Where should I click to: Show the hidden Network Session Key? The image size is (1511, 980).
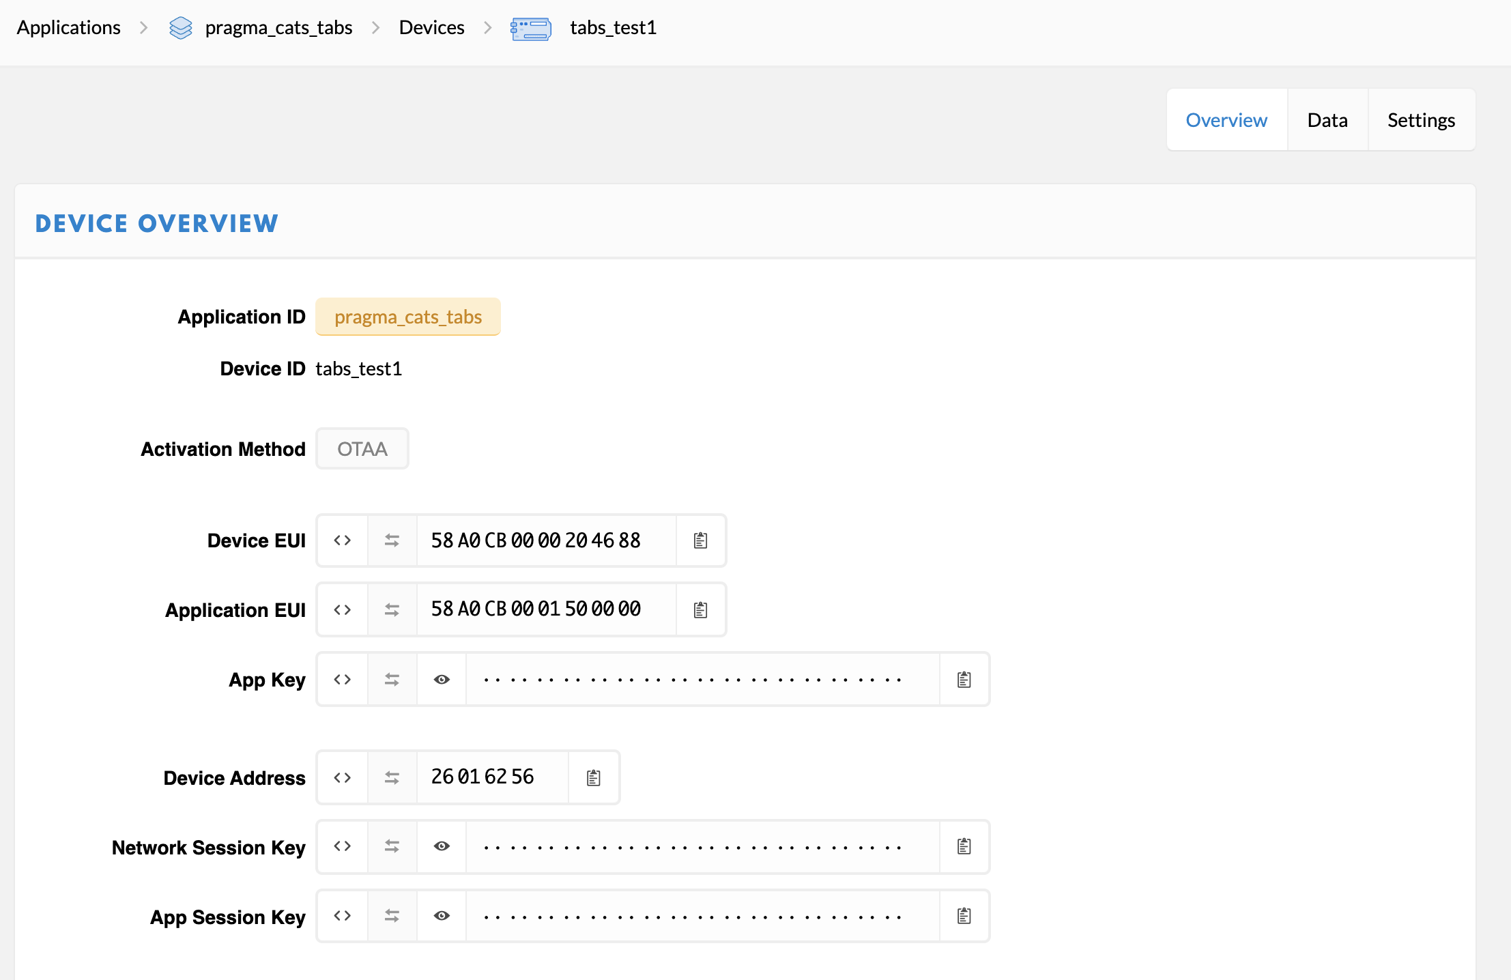[x=442, y=847]
